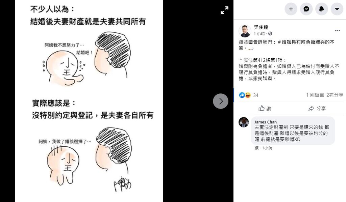The height and width of the screenshot is (202, 346).
Task: Open Messenger chats icon
Action: tap(306, 9)
